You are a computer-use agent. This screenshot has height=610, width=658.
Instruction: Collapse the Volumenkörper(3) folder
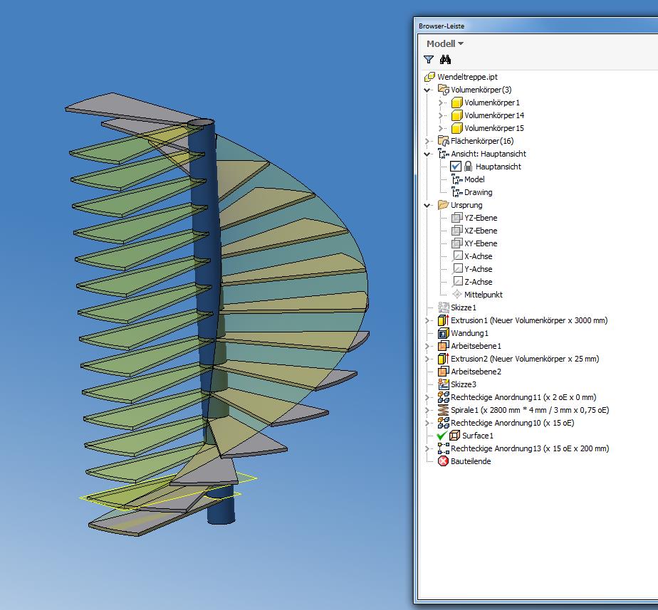click(427, 90)
